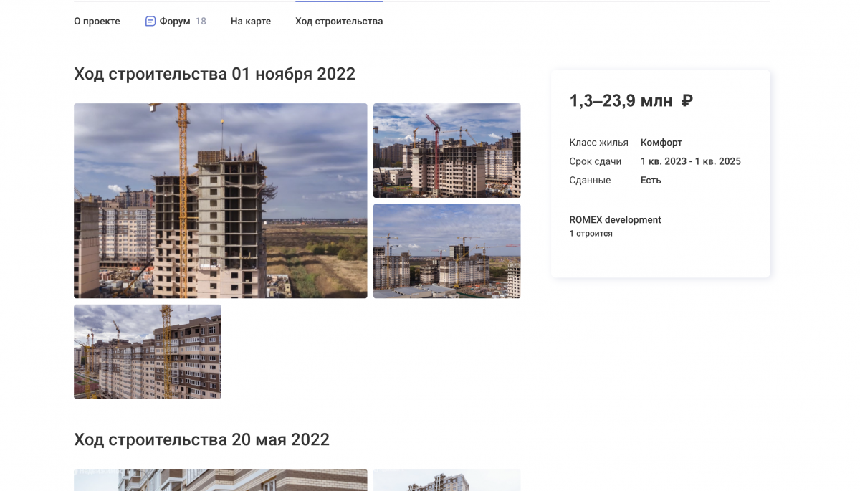This screenshot has width=860, height=491.
Task: Open the «О проекте» tab
Action: tap(97, 22)
